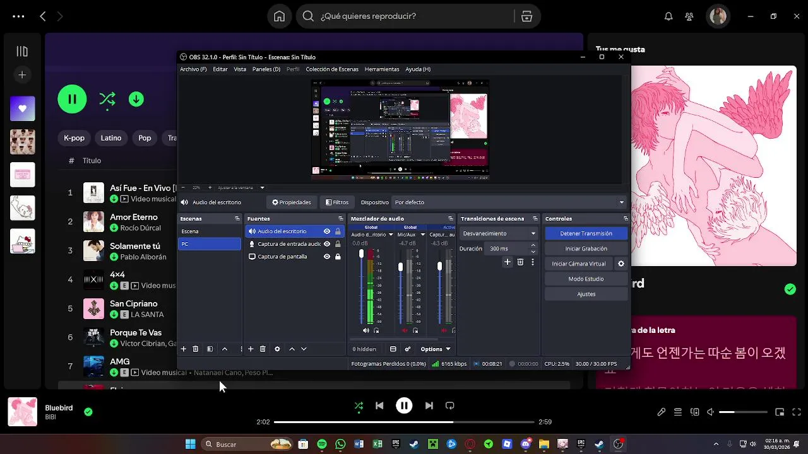Click Iniciar Grabación button

click(x=586, y=248)
